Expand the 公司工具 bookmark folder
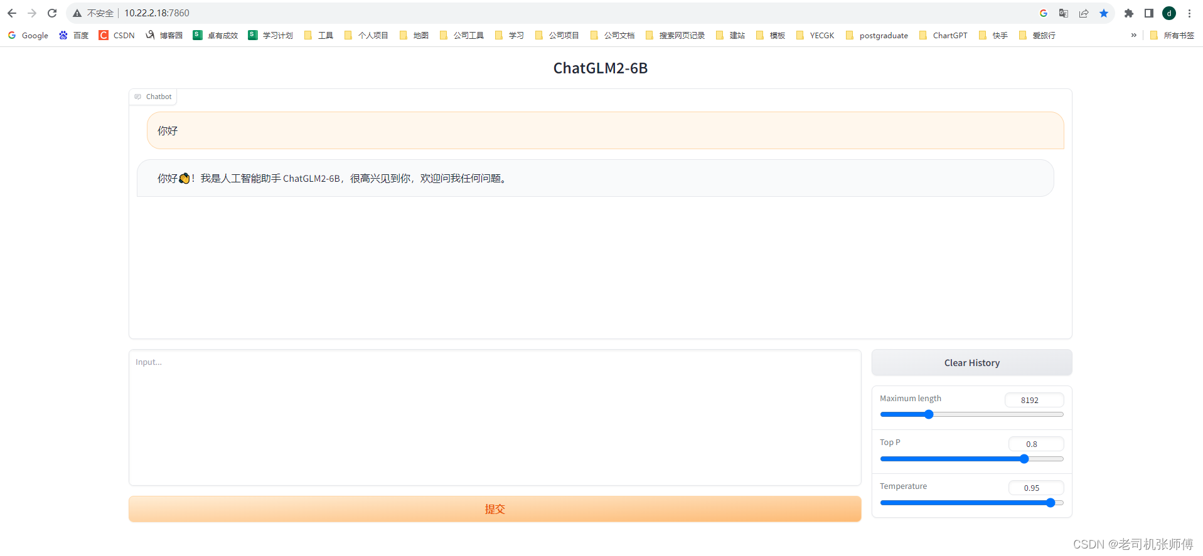This screenshot has height=556, width=1203. pyautogui.click(x=462, y=36)
